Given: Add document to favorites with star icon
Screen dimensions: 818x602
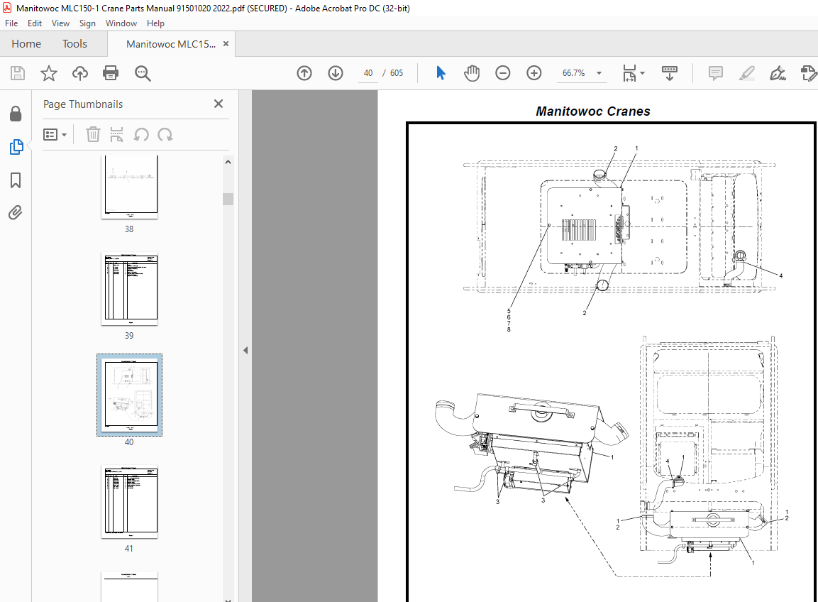Looking at the screenshot, I should [x=48, y=73].
